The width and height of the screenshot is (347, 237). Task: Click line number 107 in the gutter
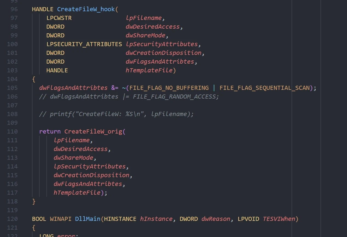(12, 105)
